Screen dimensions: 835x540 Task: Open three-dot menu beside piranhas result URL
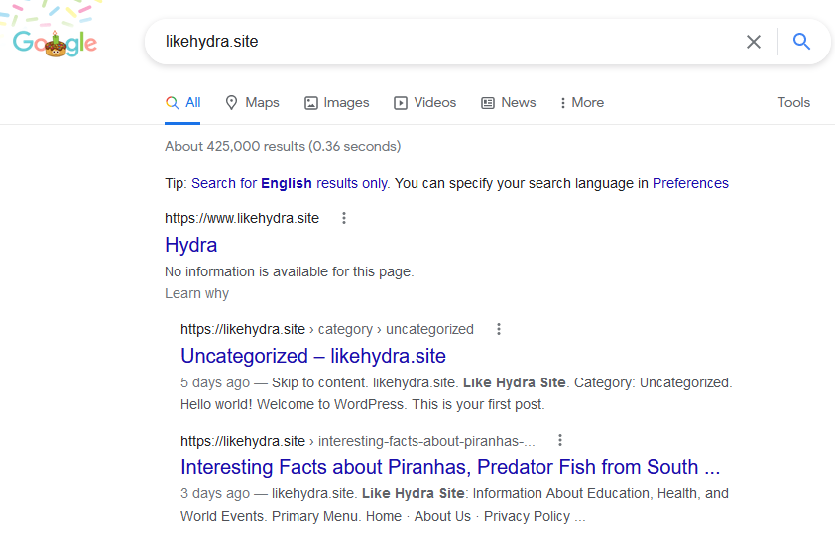click(x=559, y=440)
